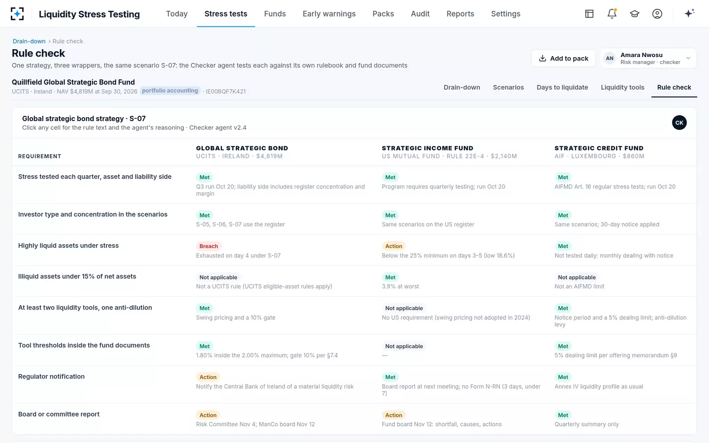Open the Reports menu item
The height and width of the screenshot is (443, 709).
[x=460, y=14]
